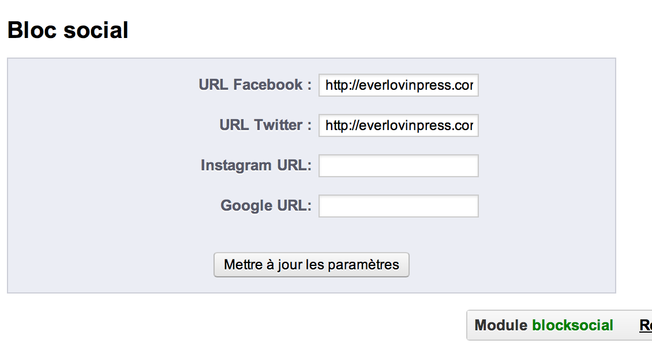Focus the empty Google URL field
Screen dimensions: 652x343
[398, 207]
